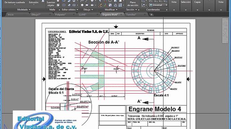Switch to the Tornillos* tab

[x=131, y=15]
